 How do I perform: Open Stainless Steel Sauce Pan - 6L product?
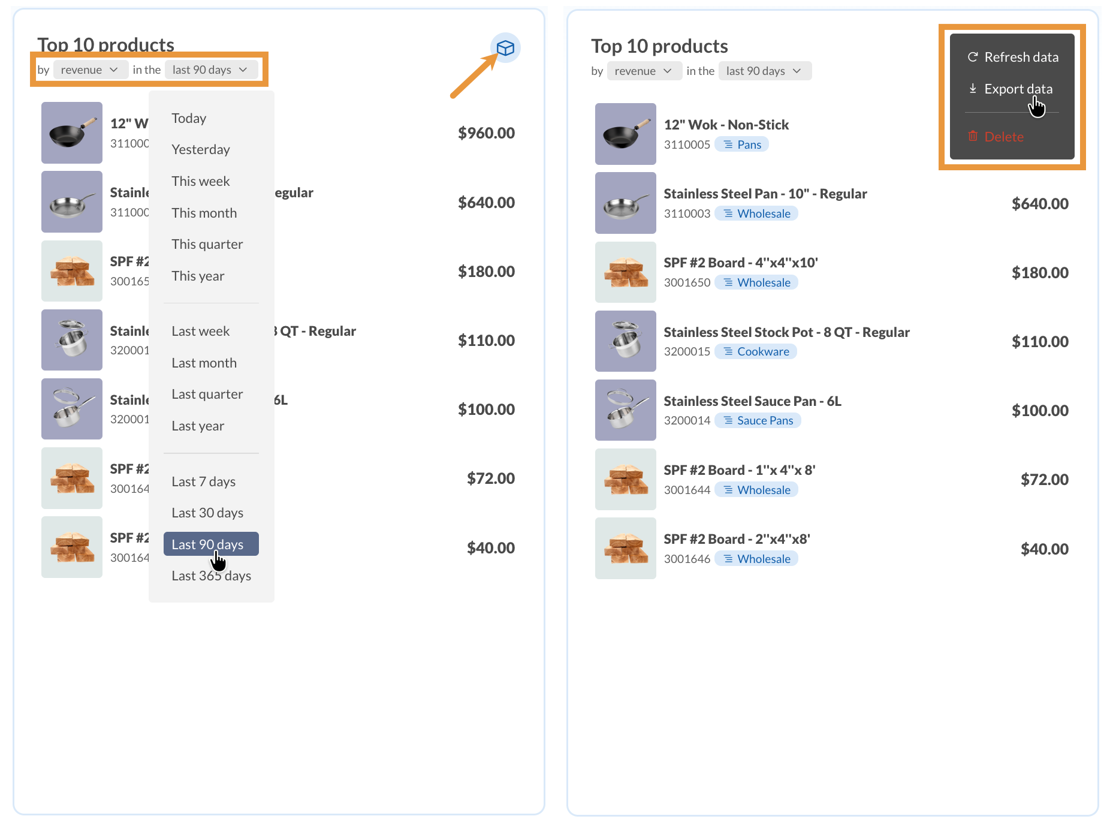[752, 401]
